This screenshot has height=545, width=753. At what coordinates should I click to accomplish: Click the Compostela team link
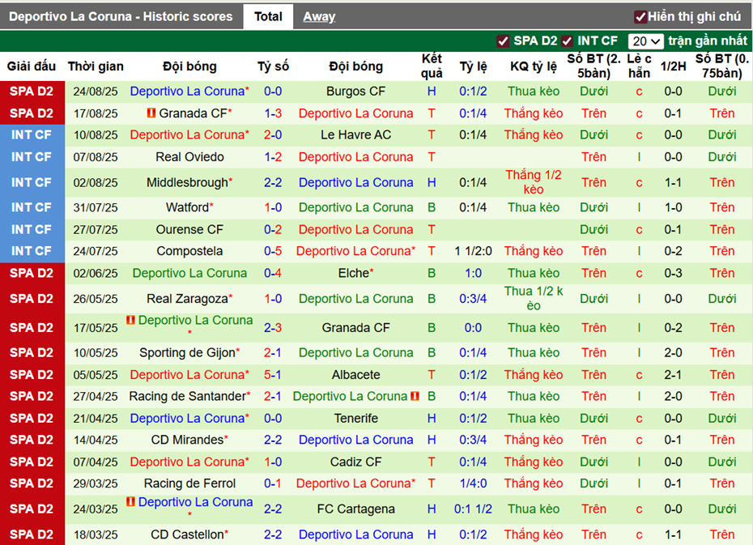coord(189,251)
